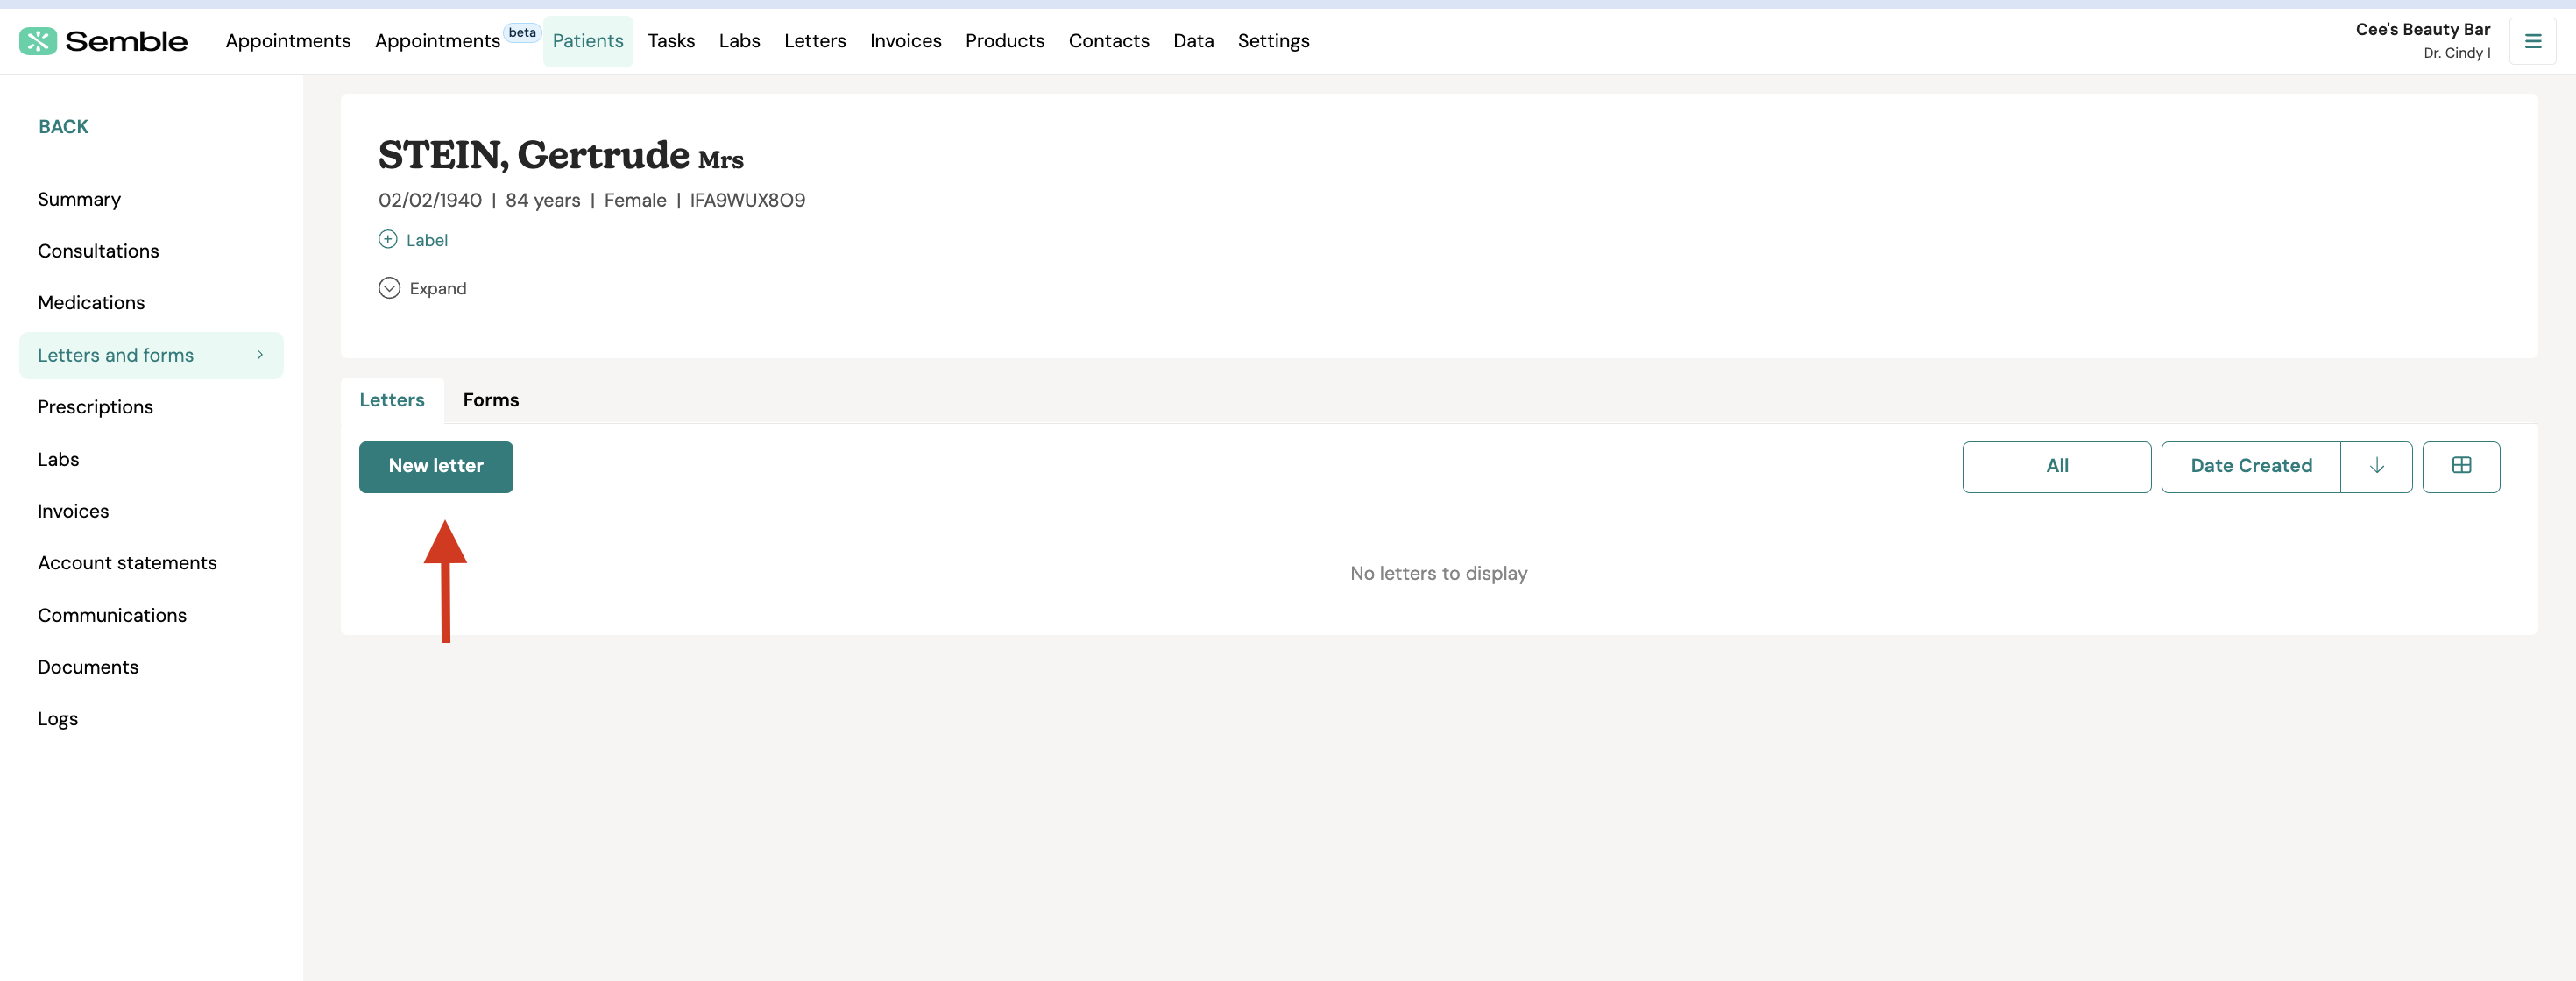Open Contacts in the top navigation
This screenshot has height=981, width=2576.
pyautogui.click(x=1109, y=41)
